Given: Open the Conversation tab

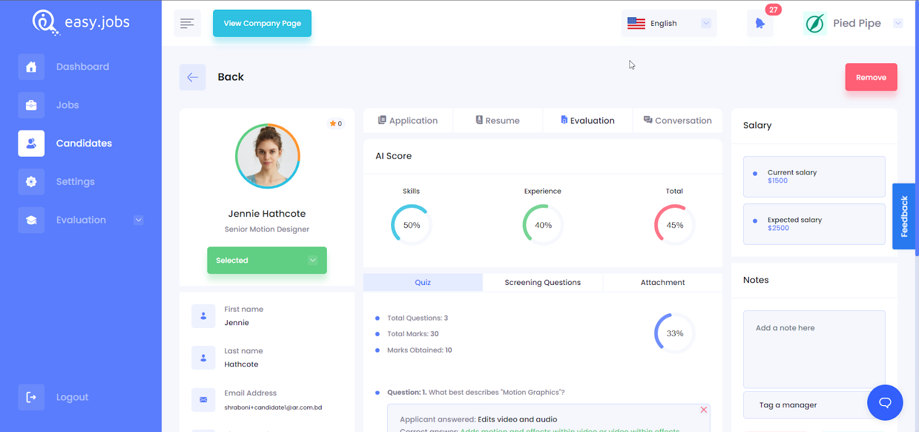Looking at the screenshot, I should 678,121.
